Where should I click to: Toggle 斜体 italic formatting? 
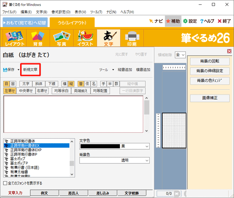point(39,84)
